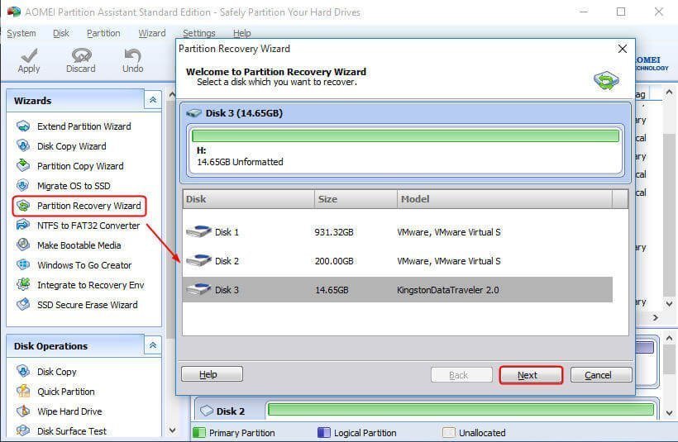
Task: Open the Partition menu
Action: (103, 33)
